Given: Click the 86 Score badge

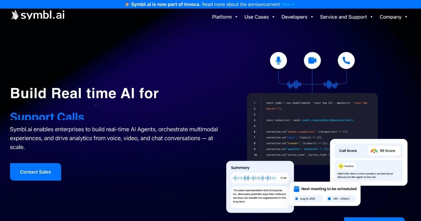Looking at the screenshot, I should pyautogui.click(x=384, y=151).
